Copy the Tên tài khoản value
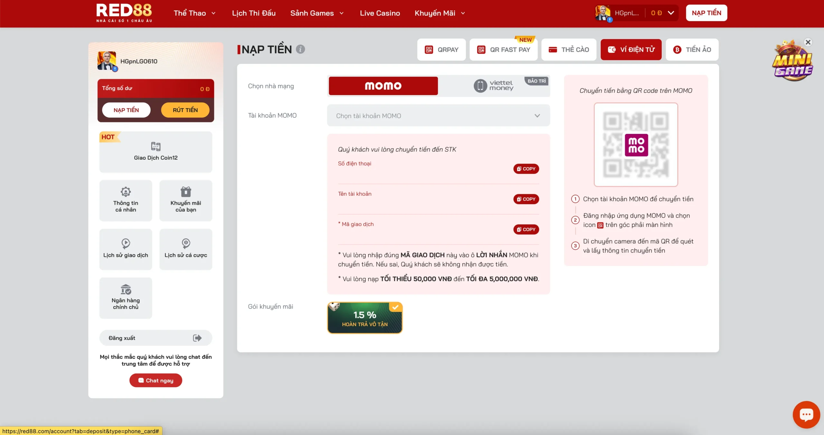Screen dimensions: 824x435 tap(526, 199)
